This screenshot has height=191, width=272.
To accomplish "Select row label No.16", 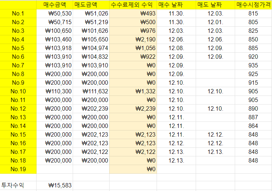I will coord(18,143).
